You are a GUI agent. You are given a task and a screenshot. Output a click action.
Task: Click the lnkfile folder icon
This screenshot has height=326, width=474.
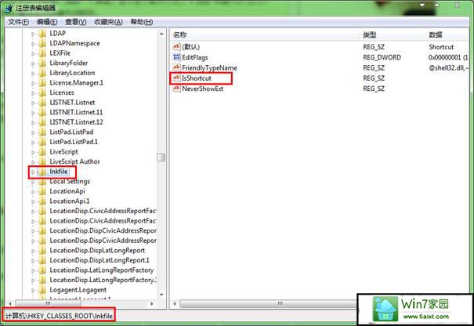pyautogui.click(x=42, y=172)
